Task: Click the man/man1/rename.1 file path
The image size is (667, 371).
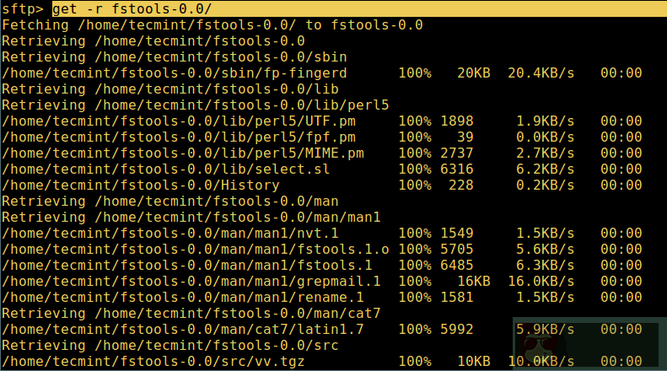Action: [x=183, y=298]
